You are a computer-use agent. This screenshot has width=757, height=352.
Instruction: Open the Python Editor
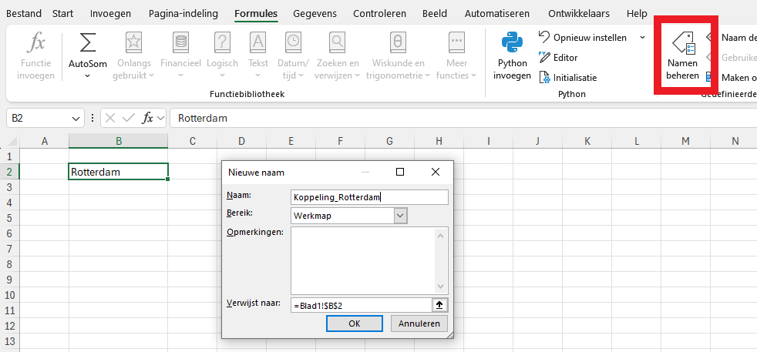click(x=558, y=57)
